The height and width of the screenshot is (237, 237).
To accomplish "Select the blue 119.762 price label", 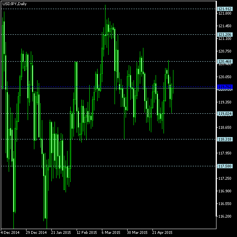I will [225, 87].
